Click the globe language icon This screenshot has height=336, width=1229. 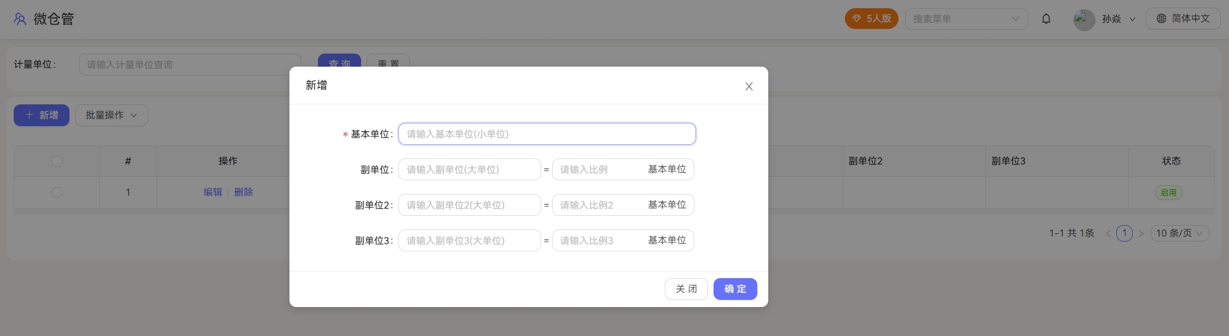tap(1161, 19)
